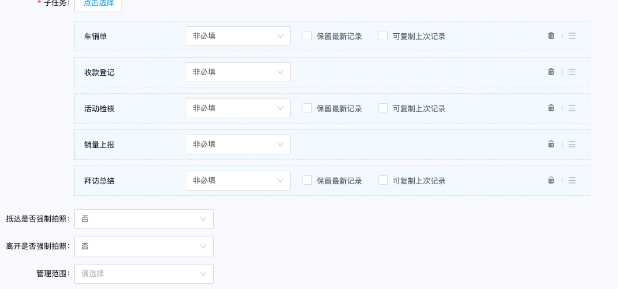
Task: Delete the 车销单 subtask row
Action: point(551,36)
